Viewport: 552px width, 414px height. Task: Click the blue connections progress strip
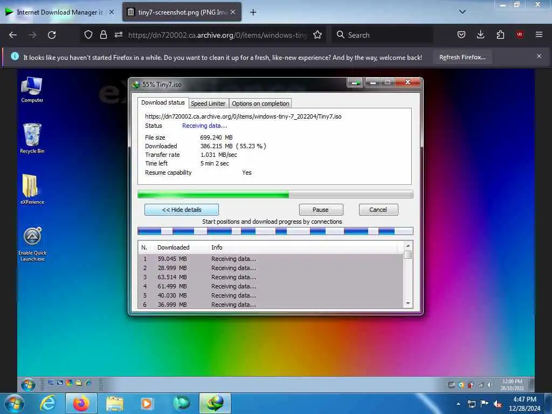coord(275,231)
